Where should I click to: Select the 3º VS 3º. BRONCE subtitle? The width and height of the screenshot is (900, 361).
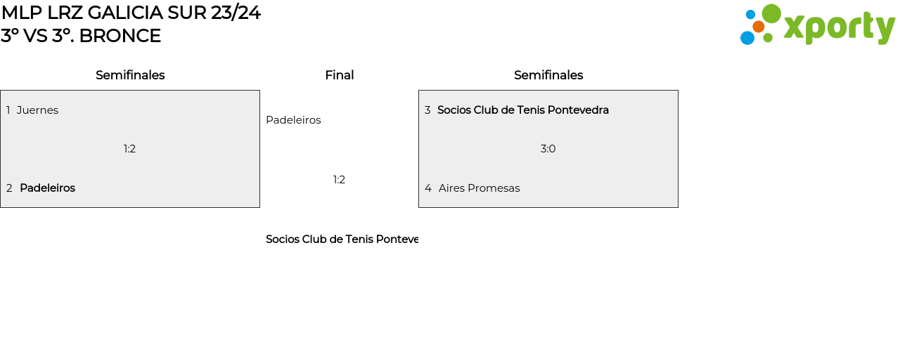click(81, 36)
